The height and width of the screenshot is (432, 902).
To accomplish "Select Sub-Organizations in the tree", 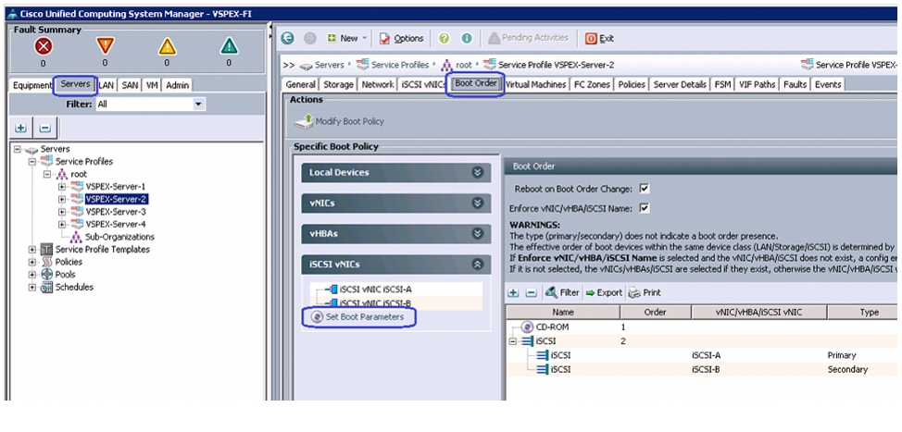I will [119, 237].
